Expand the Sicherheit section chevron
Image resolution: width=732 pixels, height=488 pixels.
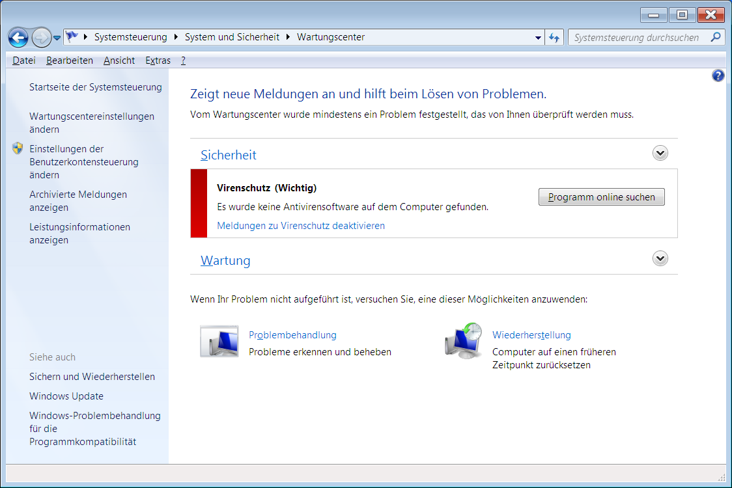(x=660, y=153)
